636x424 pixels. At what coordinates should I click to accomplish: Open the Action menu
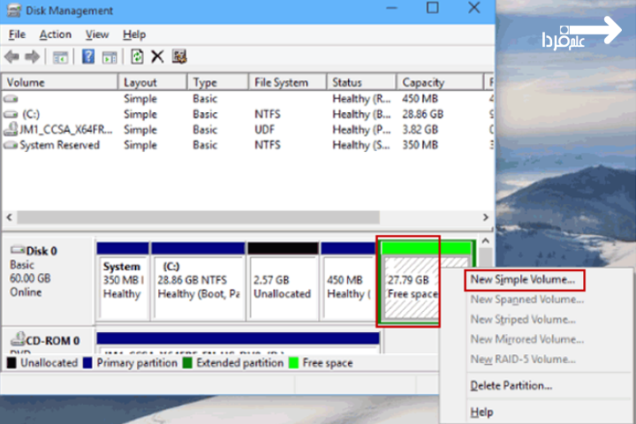55,34
